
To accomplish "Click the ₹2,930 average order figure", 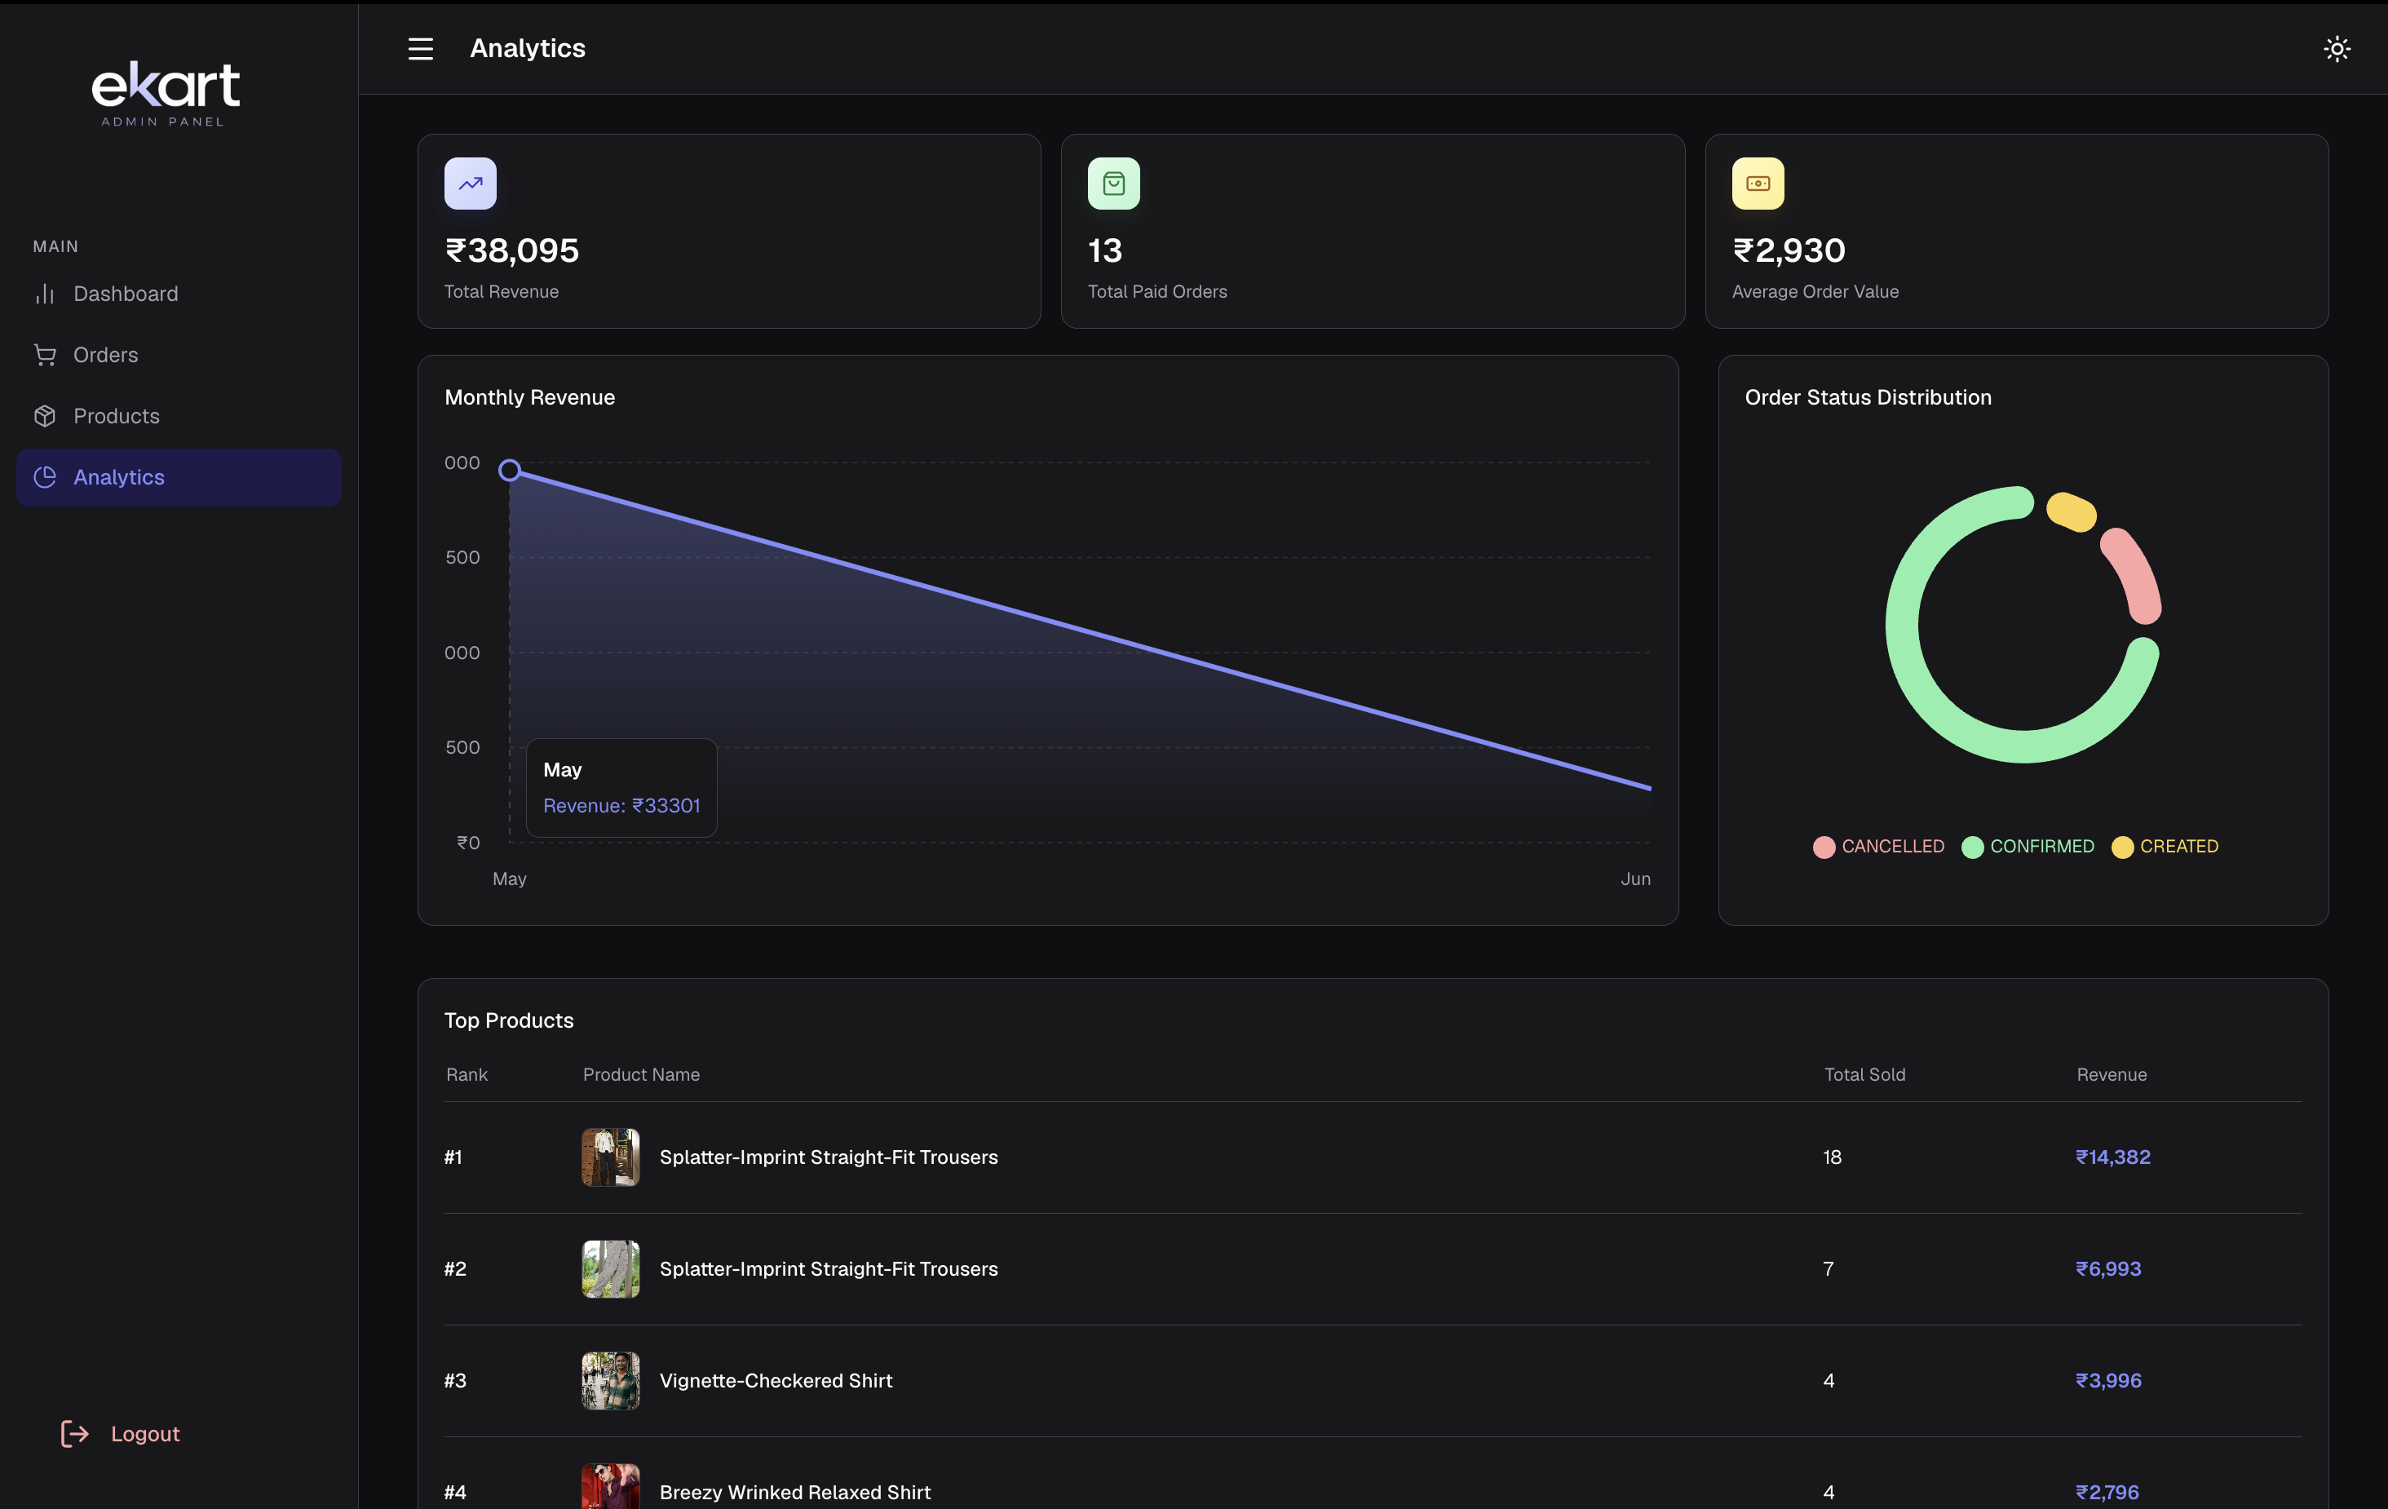I will 1789,251.
